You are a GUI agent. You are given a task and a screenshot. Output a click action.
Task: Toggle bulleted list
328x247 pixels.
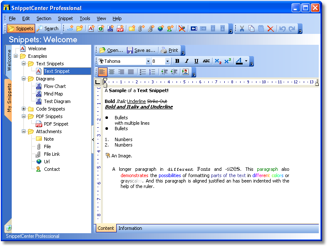coord(143,72)
